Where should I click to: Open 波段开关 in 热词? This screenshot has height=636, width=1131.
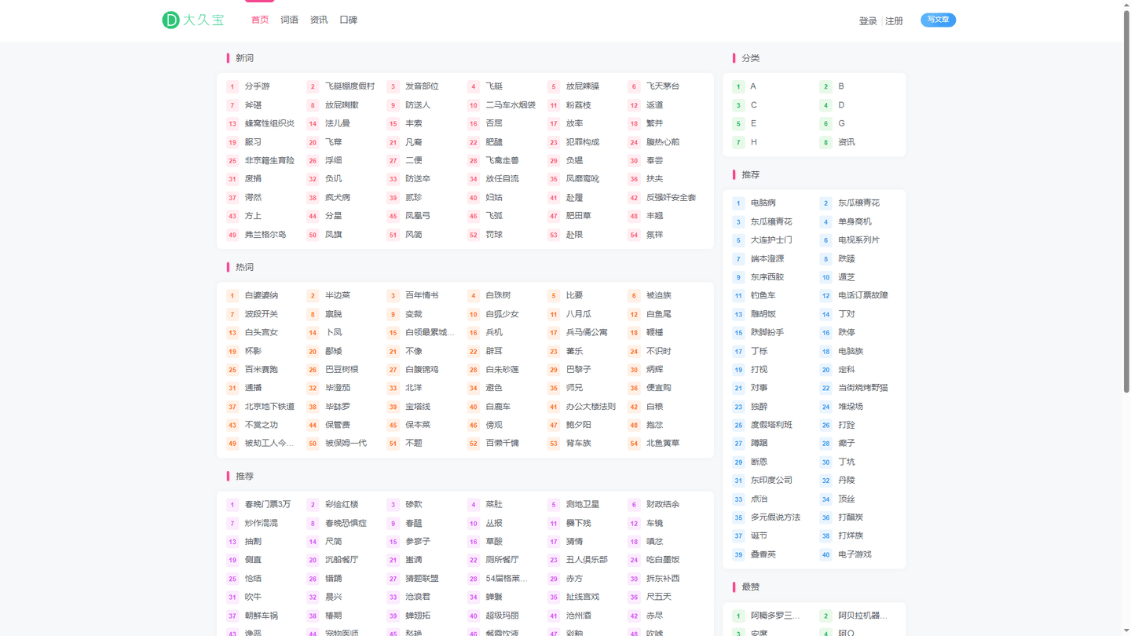tap(261, 314)
